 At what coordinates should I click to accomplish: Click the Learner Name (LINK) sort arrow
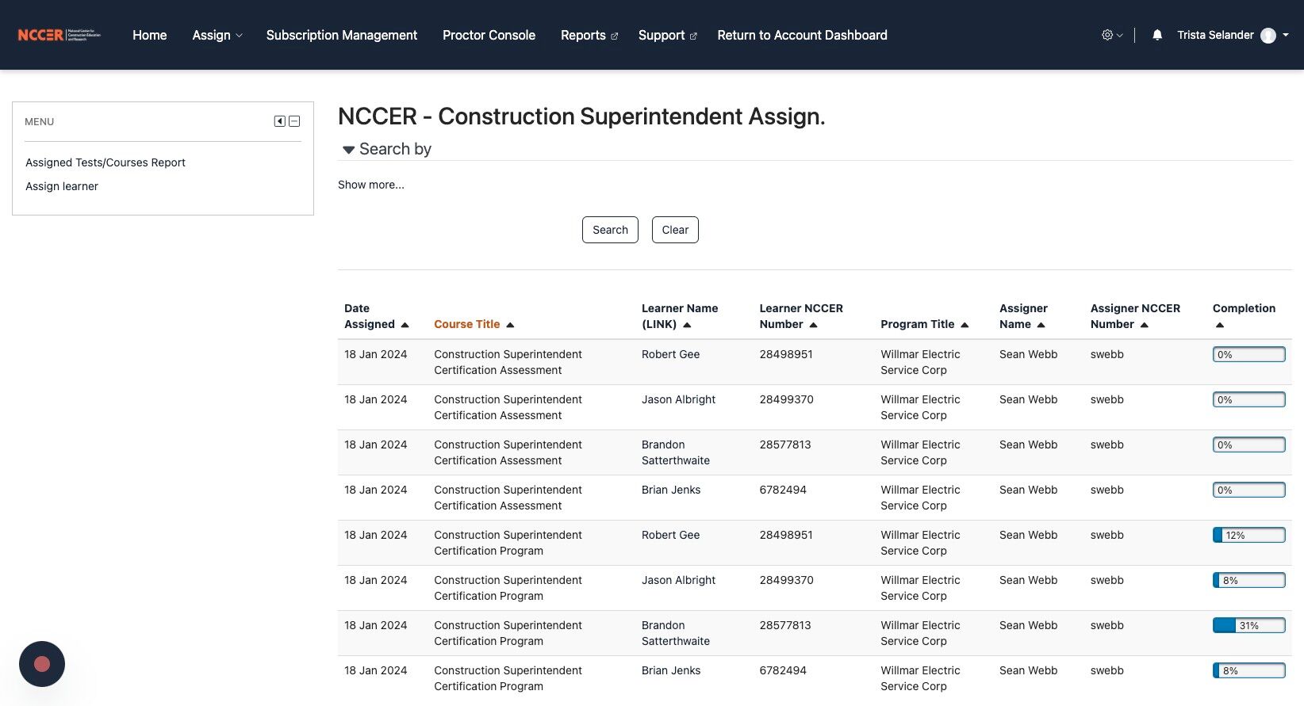coord(687,325)
